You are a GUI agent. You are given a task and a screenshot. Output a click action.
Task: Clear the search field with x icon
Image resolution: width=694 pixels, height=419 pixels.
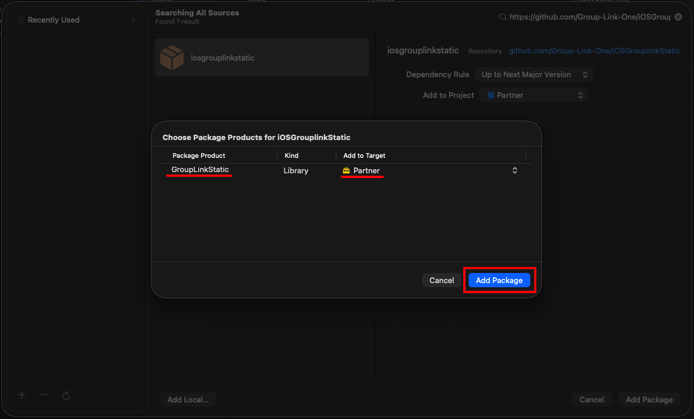678,17
